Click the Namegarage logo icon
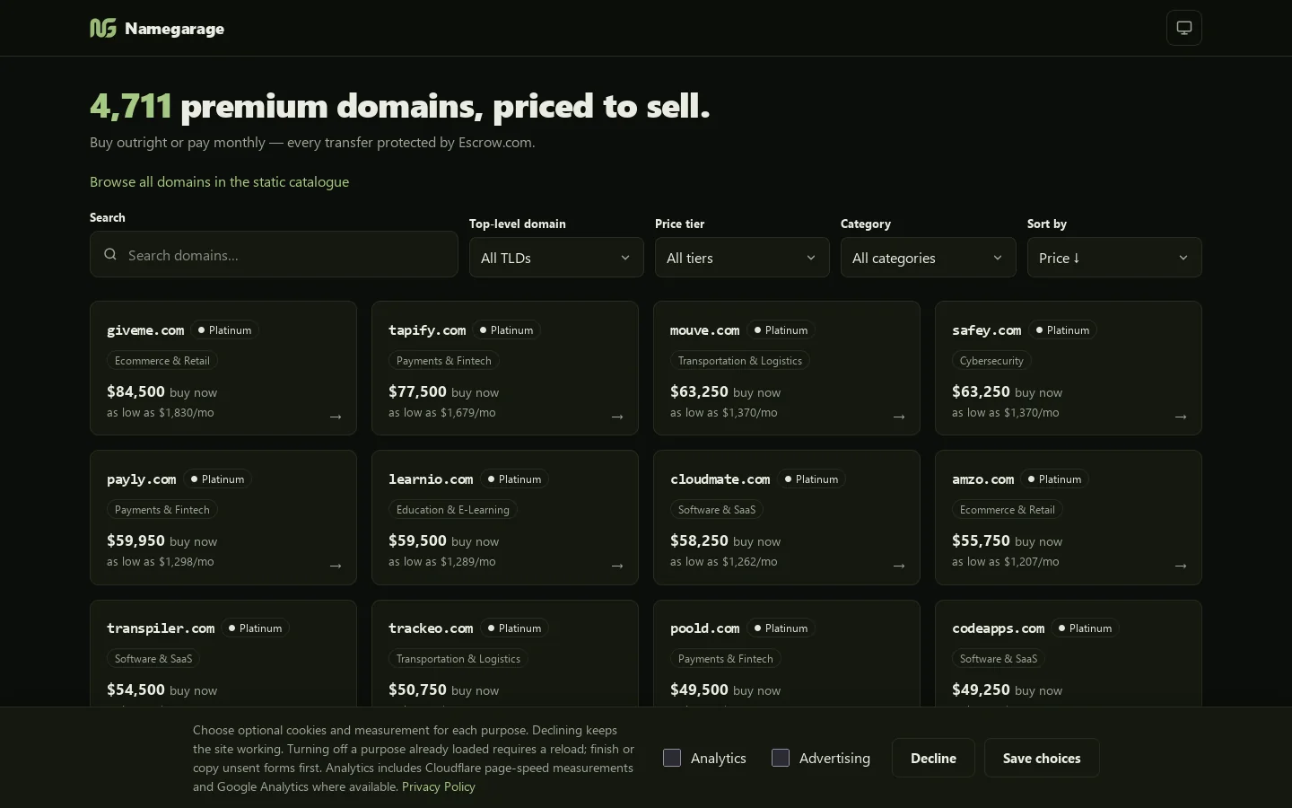 tap(103, 28)
